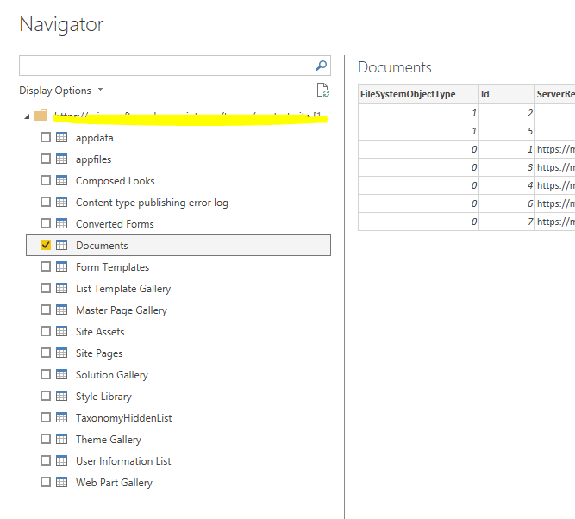Click FileSystemObjectType cell in Id 2 row
575x519 pixels.
click(418, 113)
